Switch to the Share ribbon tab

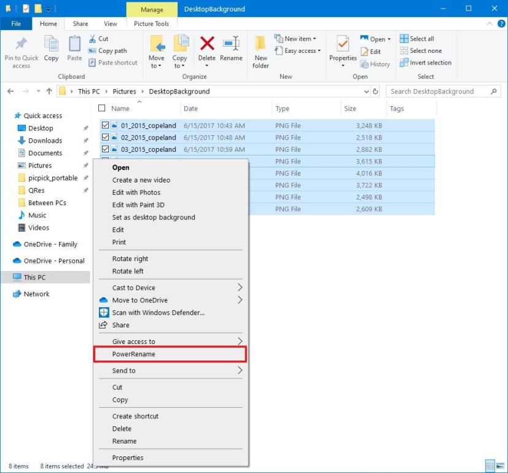pos(80,23)
